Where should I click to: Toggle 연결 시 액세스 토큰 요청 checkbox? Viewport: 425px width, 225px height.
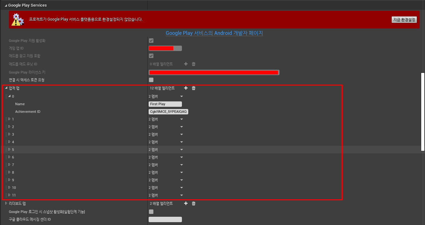point(151,80)
